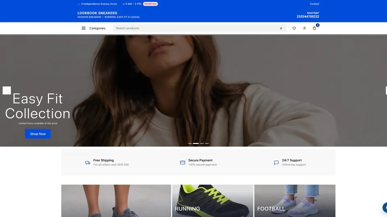Click the Free Shipping truck icon
The image size is (387, 217).
(x=87, y=163)
